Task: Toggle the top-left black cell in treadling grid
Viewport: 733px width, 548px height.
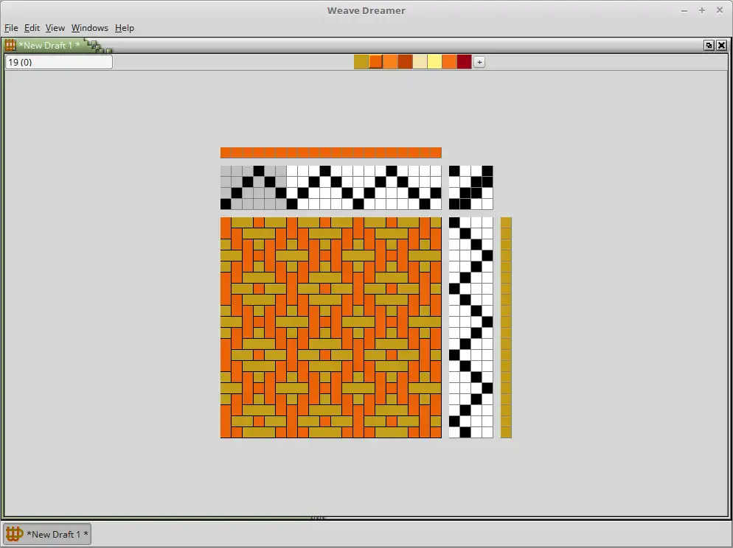Action: coord(454,222)
